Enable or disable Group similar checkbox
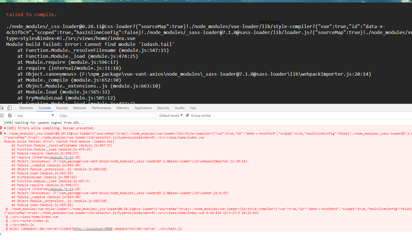Viewport: 412px width, 240px height. (x=187, y=115)
